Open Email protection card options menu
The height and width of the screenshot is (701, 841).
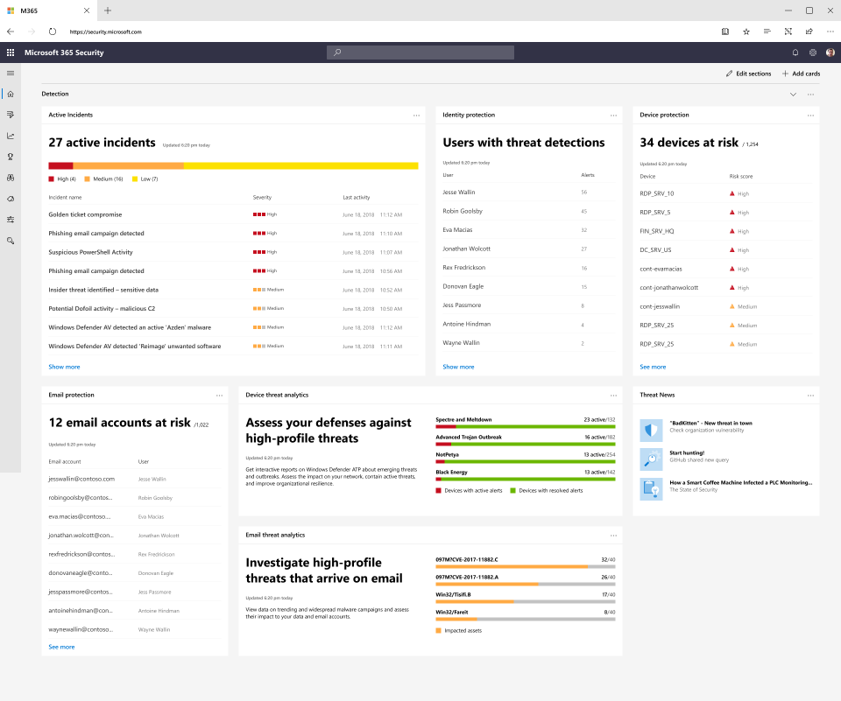pyautogui.click(x=219, y=396)
